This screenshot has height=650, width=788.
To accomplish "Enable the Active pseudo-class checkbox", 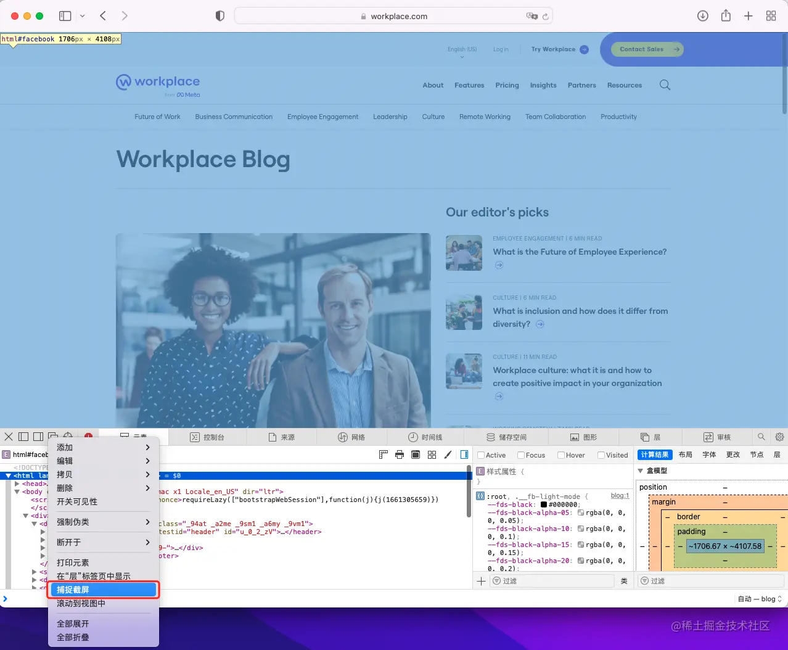I will click(x=481, y=455).
